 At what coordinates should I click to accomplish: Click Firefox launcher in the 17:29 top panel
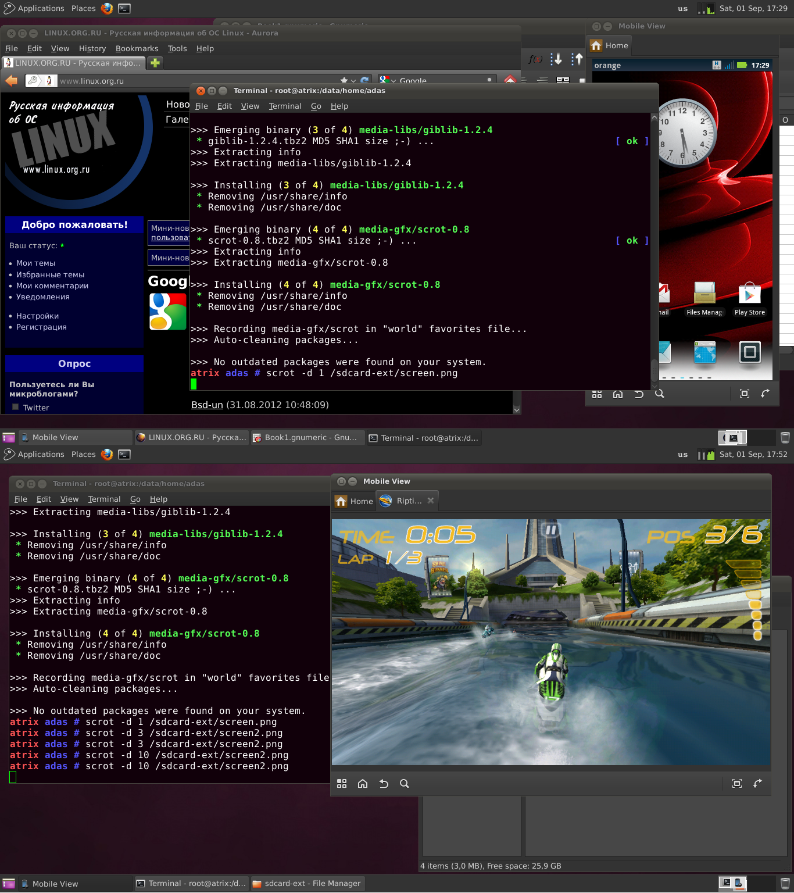pyautogui.click(x=107, y=8)
